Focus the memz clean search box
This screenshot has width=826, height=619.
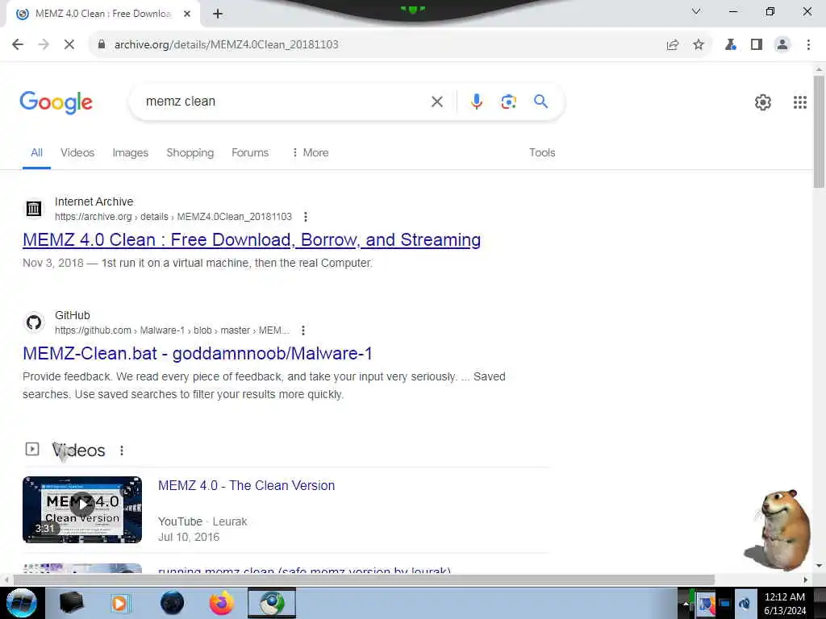click(x=285, y=102)
